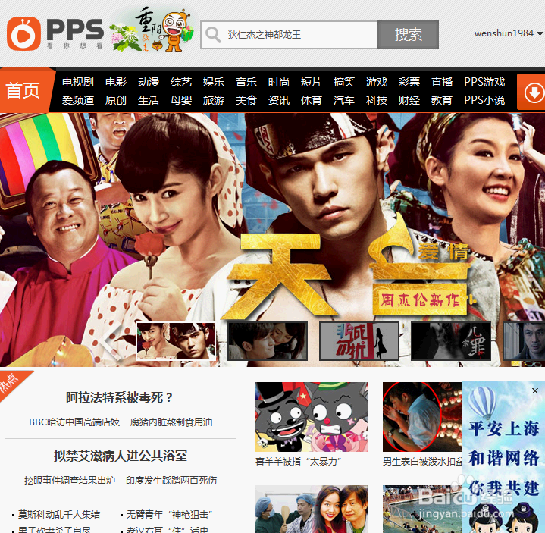
Task: Open caption 喜羊羊被指“太暴力”
Action: click(298, 462)
